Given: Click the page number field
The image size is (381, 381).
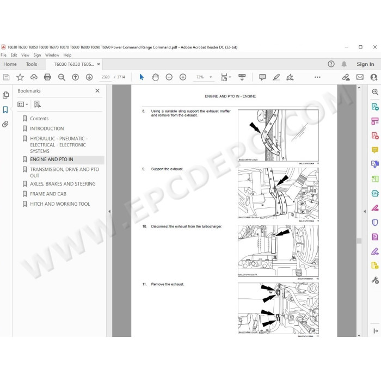Looking at the screenshot, I should [x=106, y=77].
